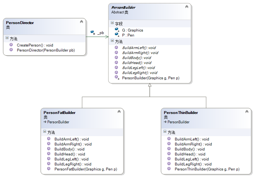Click the P : Pen field icon

(x=117, y=35)
